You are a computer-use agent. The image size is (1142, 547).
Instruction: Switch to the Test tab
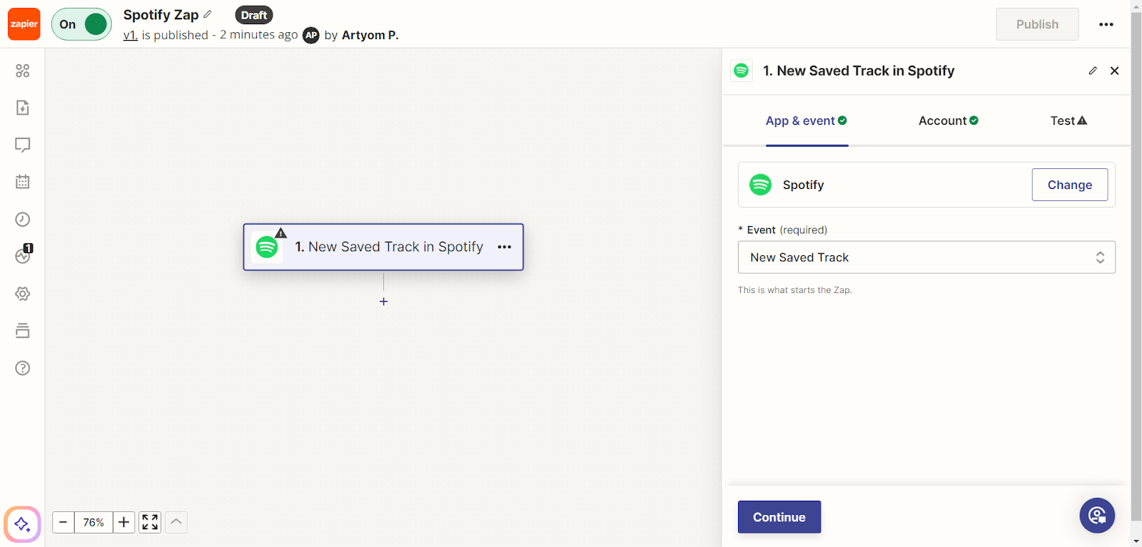point(1068,121)
